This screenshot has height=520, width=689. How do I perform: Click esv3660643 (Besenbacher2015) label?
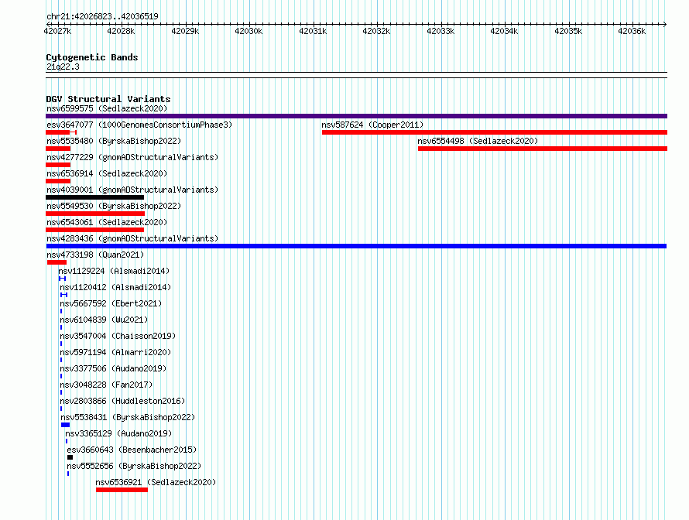coord(132,450)
